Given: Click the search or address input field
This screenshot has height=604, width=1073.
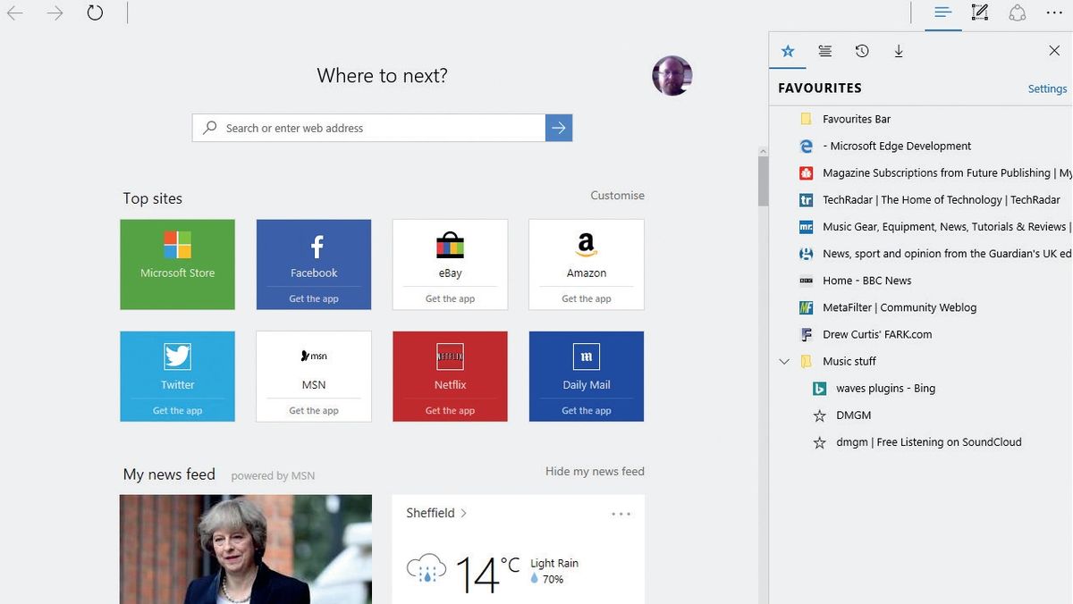Looking at the screenshot, I should (376, 128).
